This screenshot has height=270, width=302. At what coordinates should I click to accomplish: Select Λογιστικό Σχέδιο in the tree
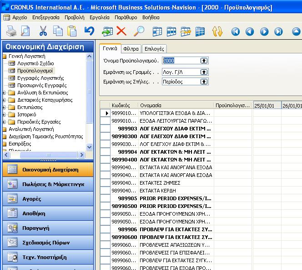(x=35, y=63)
